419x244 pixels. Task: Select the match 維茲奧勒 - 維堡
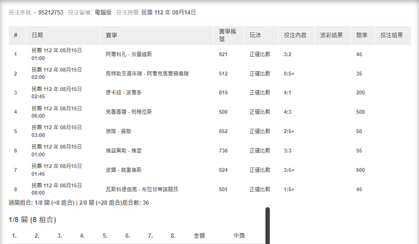(x=124, y=151)
